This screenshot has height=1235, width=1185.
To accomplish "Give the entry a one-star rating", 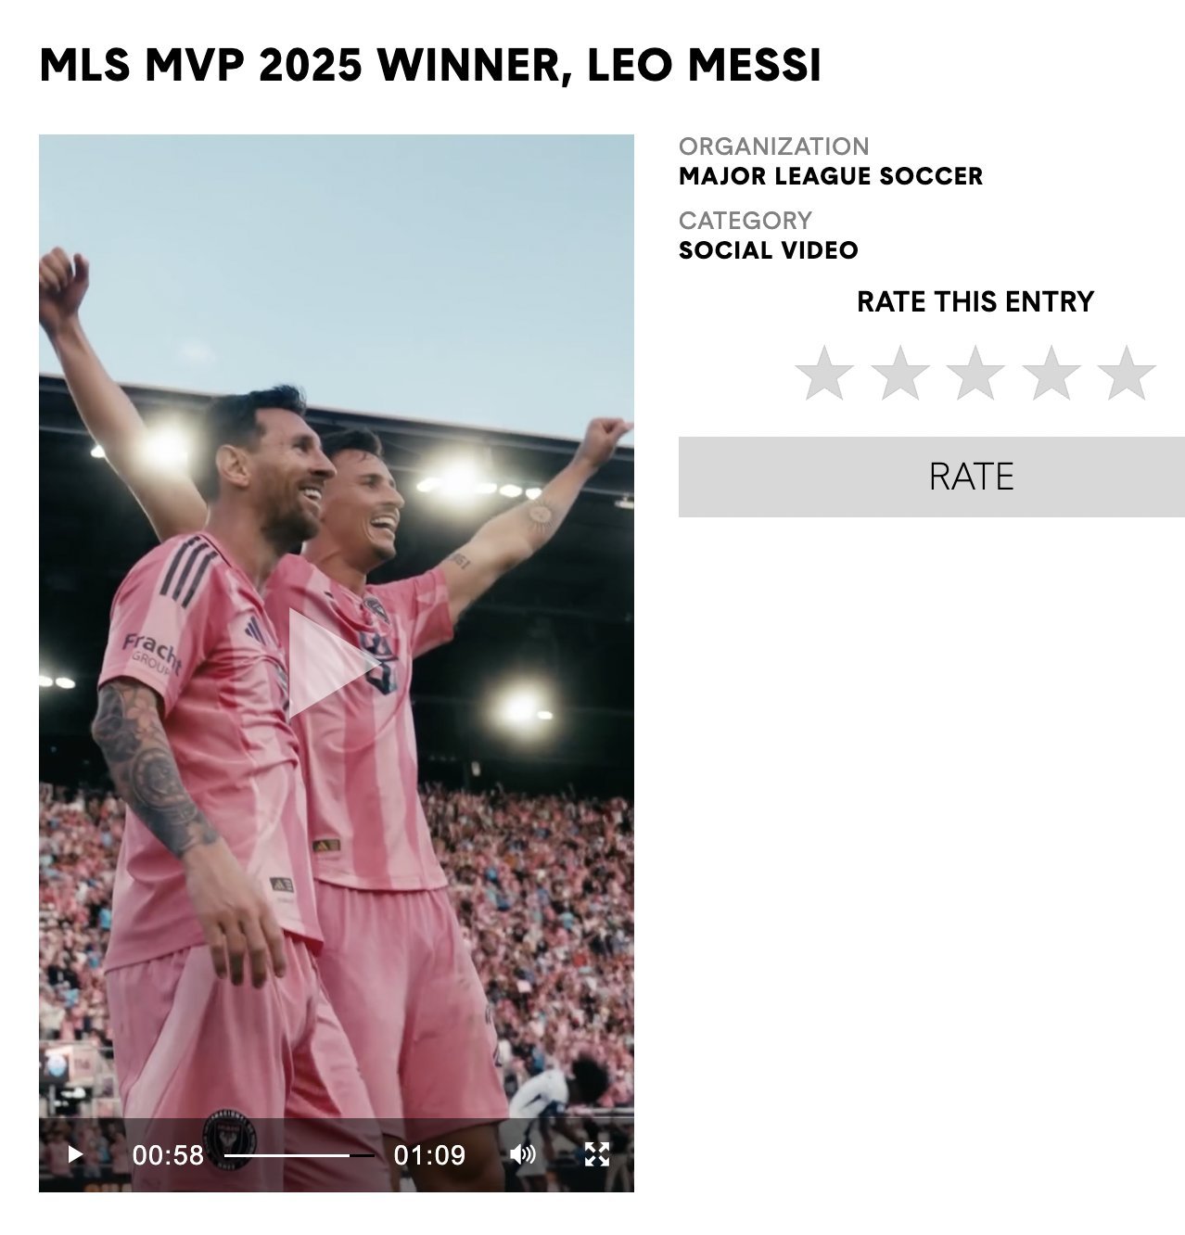I will (824, 373).
